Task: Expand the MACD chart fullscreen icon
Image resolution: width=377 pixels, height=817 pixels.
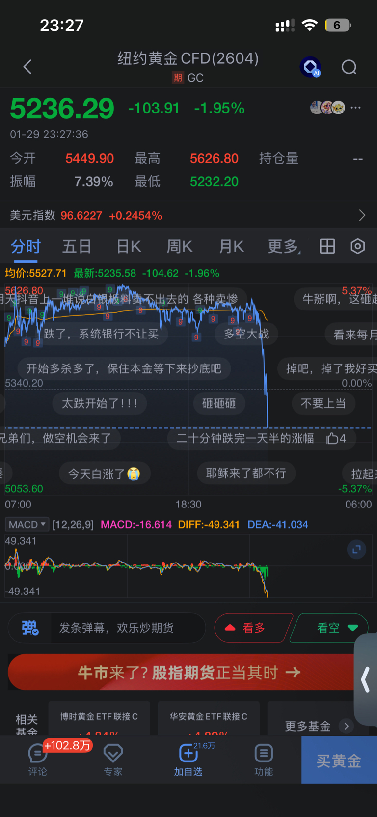Action: (356, 549)
